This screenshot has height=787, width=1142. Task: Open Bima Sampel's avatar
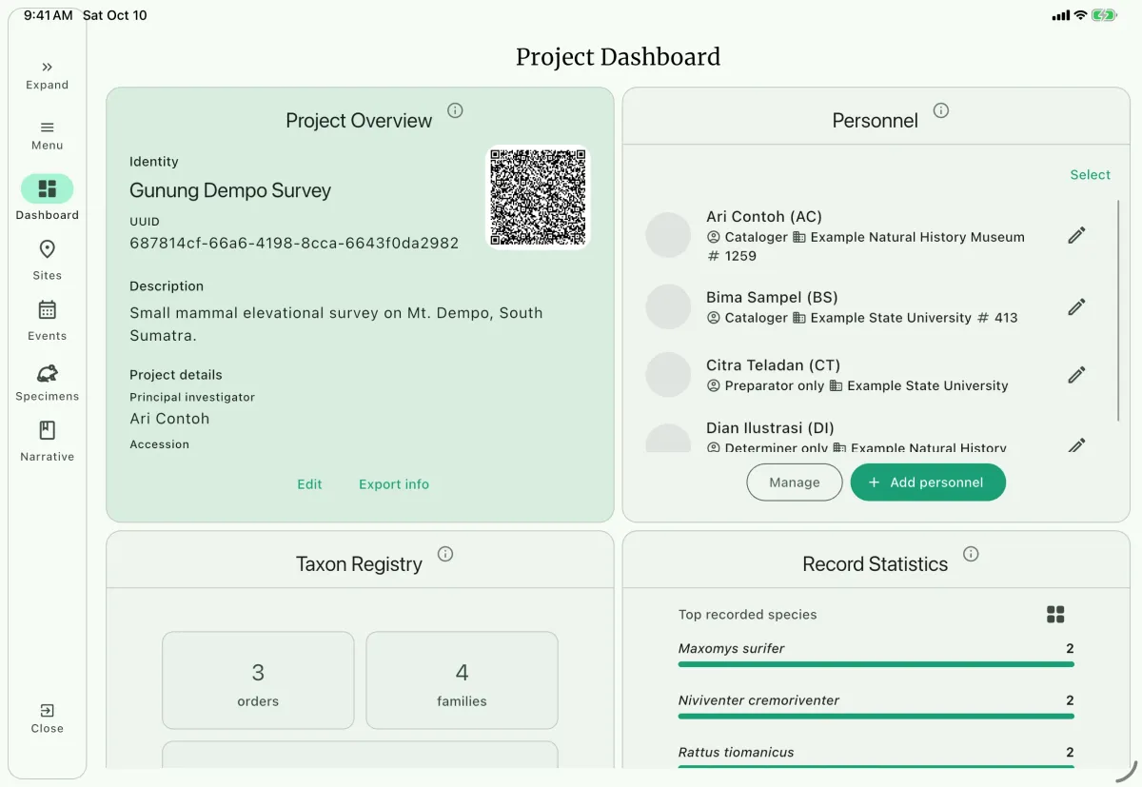668,306
